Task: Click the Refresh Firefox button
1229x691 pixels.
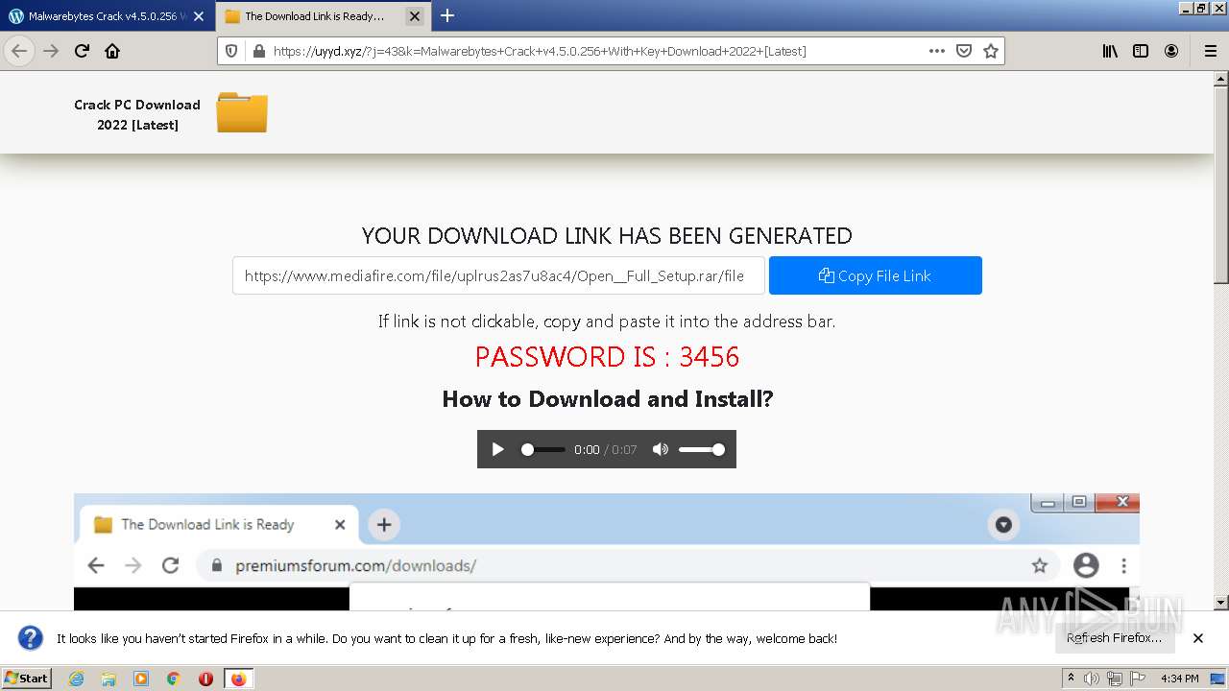Action: click(x=1114, y=638)
